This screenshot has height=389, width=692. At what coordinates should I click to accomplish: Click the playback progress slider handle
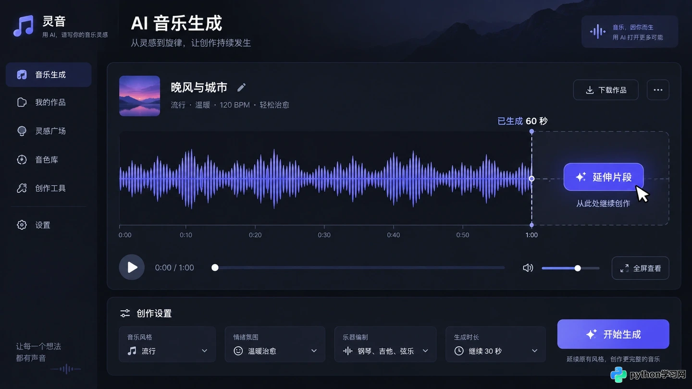point(215,267)
